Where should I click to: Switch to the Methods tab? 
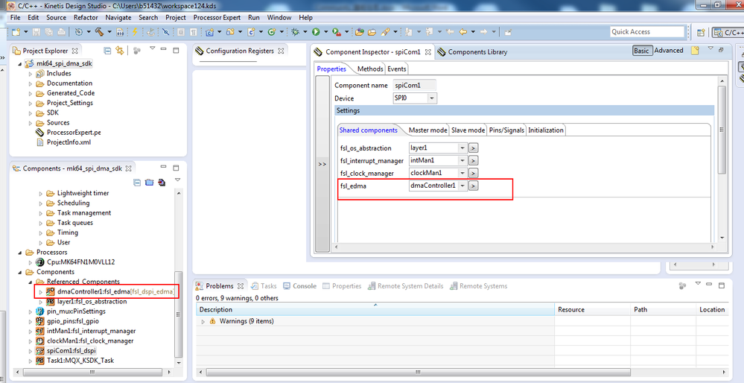(x=370, y=69)
